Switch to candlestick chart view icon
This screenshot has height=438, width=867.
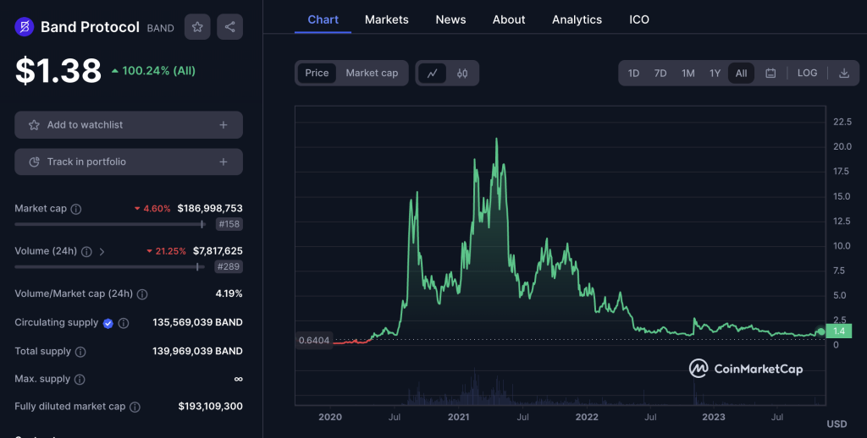point(462,73)
